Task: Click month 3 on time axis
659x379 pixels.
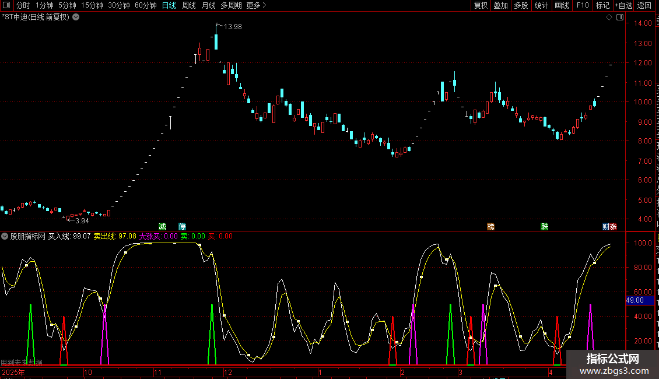Action: point(461,372)
